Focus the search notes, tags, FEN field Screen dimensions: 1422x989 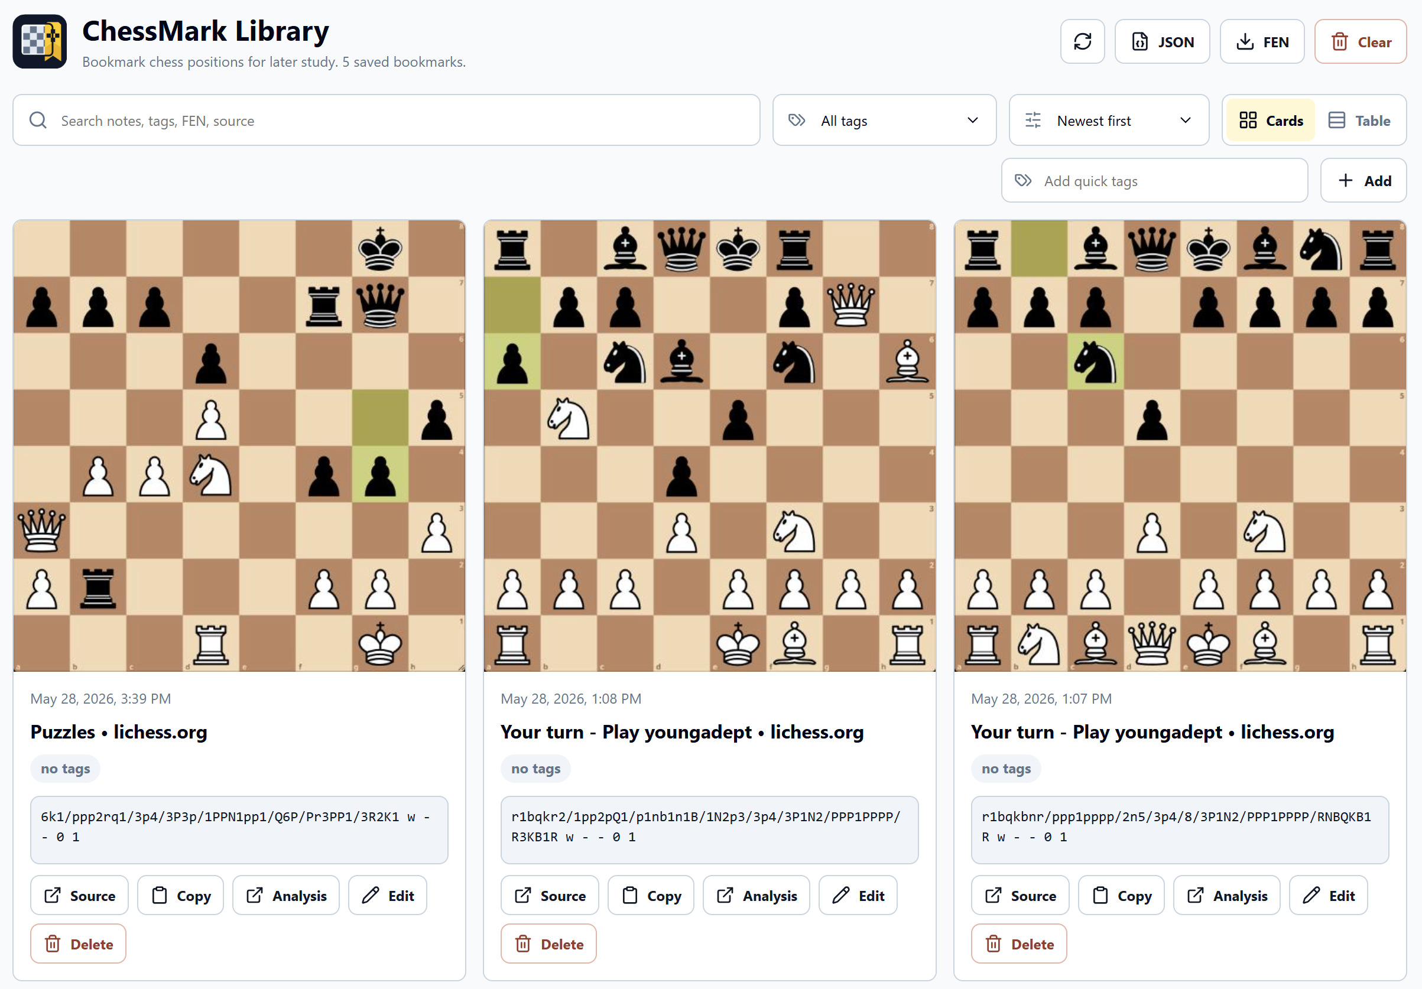pos(387,120)
